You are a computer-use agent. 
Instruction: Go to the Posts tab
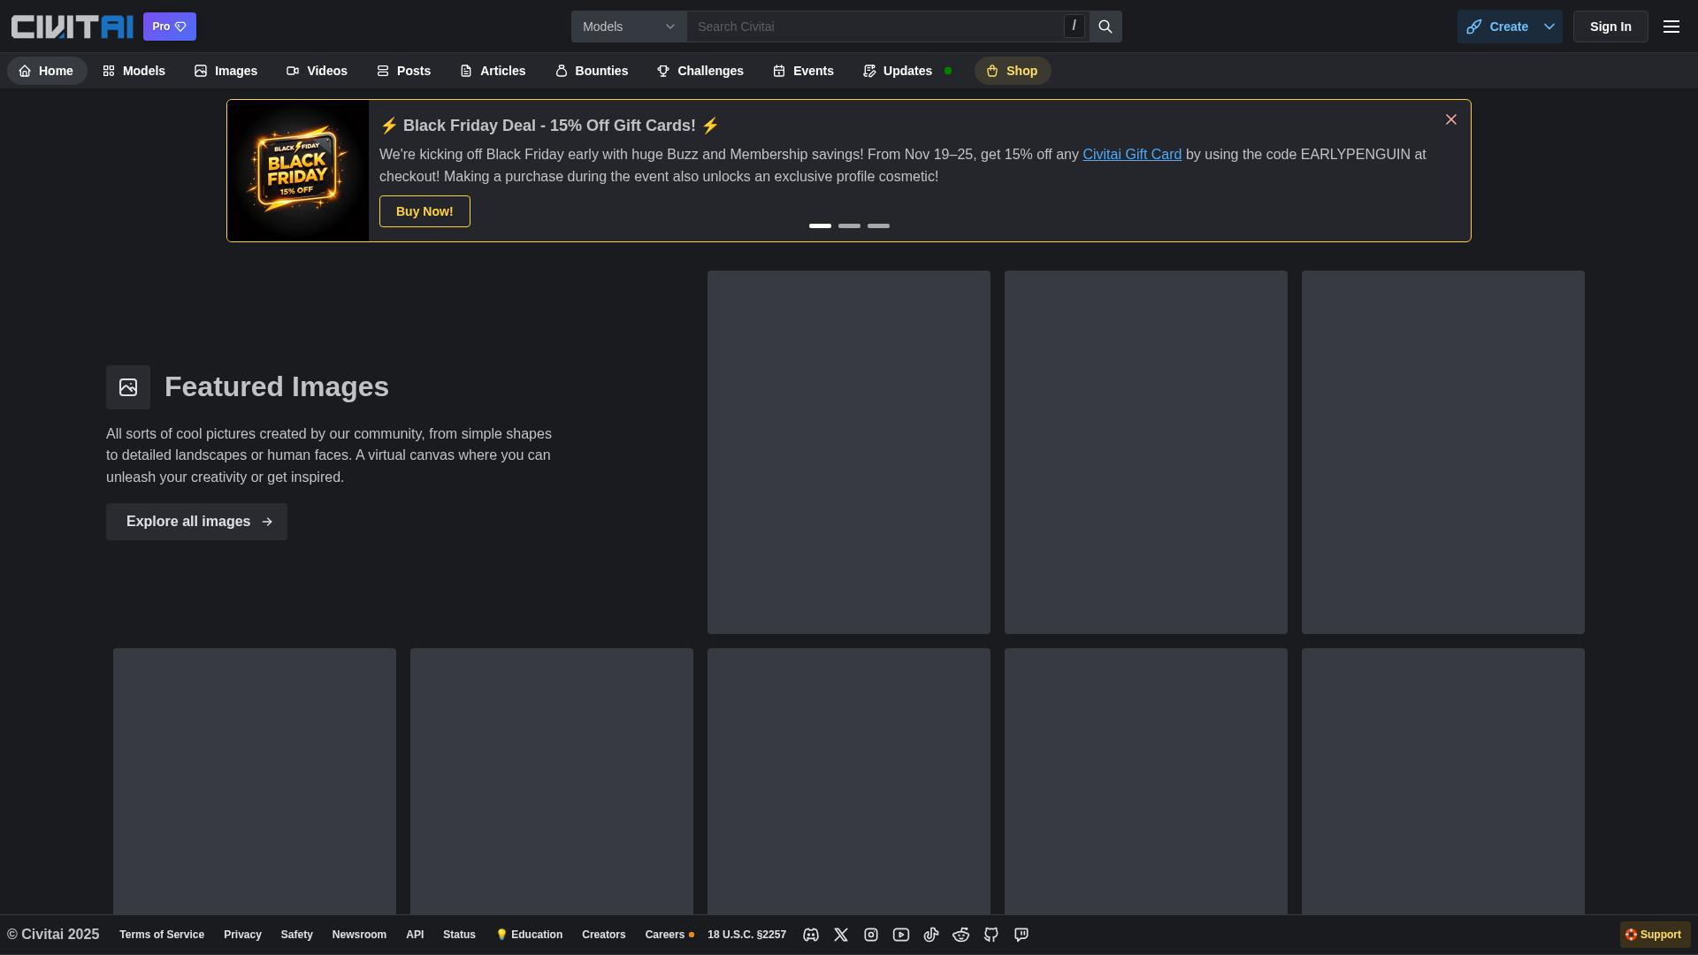point(403,71)
